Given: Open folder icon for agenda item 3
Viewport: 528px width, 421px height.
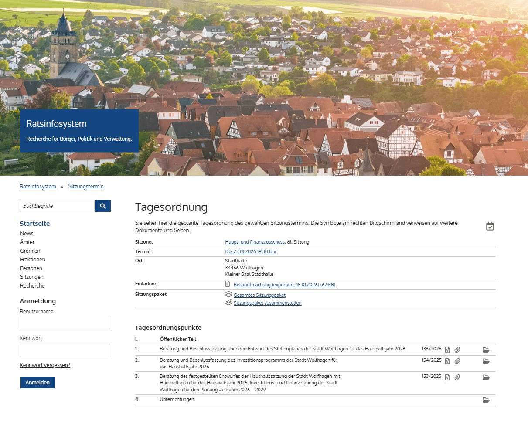Looking at the screenshot, I should tap(486, 377).
